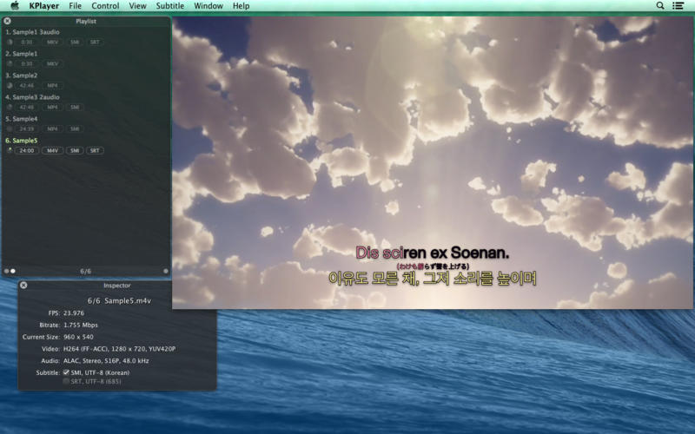The width and height of the screenshot is (695, 434).
Task: Expand the View menu
Action: pyautogui.click(x=137, y=6)
